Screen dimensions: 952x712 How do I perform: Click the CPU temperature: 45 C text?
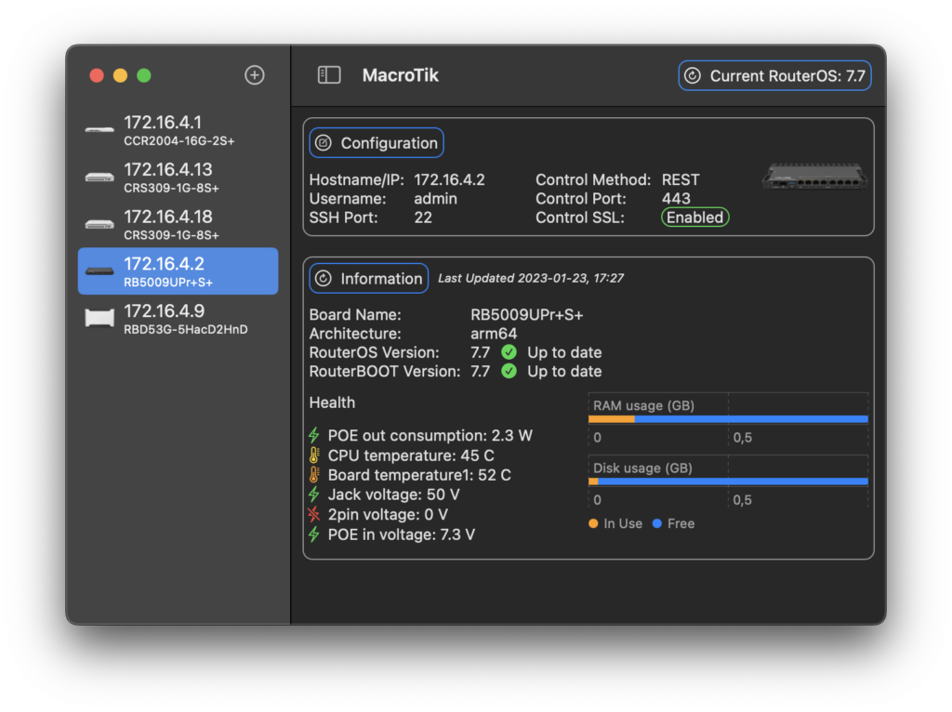tap(411, 455)
